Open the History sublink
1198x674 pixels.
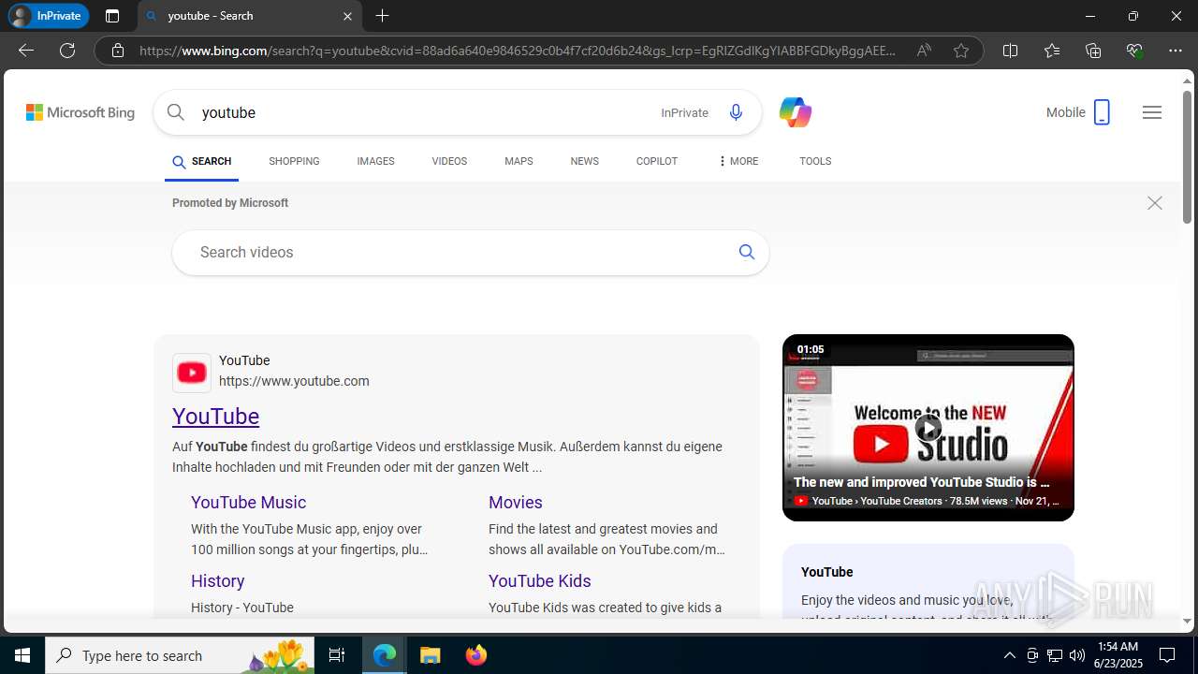coord(217,581)
